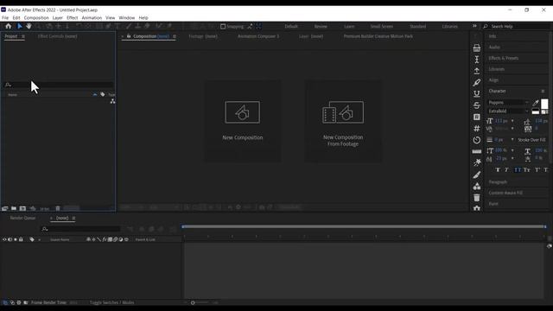Click the white fill color swatch

[x=544, y=104]
